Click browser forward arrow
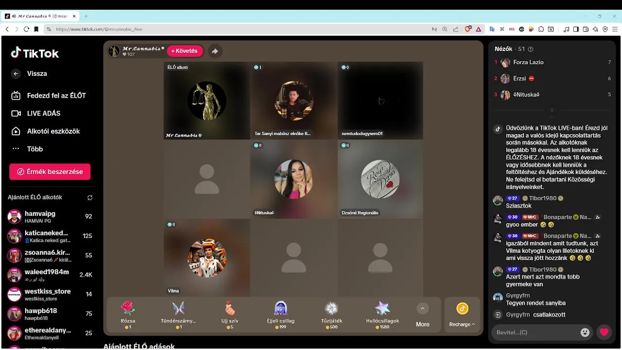Viewport: 622px width, 350px height. [17, 29]
